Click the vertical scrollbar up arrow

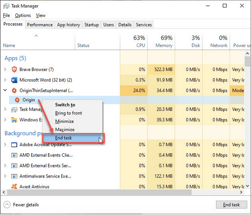pyautogui.click(x=247, y=53)
